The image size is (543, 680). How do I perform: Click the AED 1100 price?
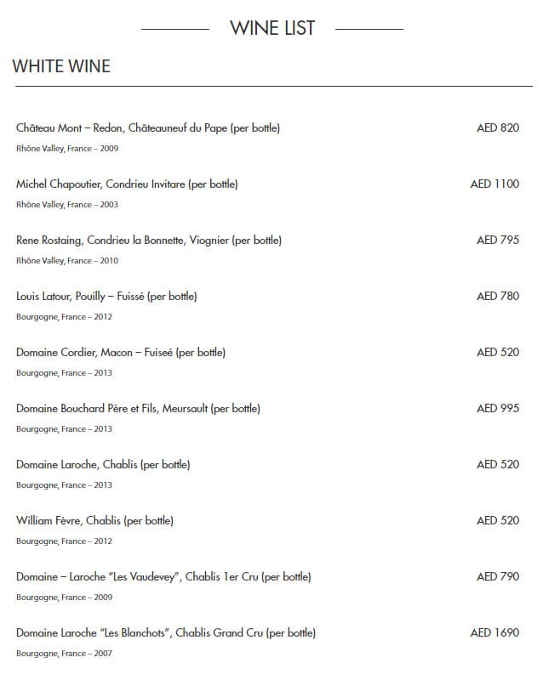click(494, 184)
